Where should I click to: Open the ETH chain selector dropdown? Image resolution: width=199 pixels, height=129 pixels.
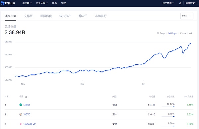187,16
